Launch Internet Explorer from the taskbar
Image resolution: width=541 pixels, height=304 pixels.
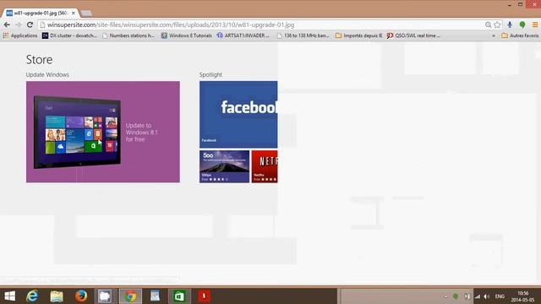coord(32,296)
